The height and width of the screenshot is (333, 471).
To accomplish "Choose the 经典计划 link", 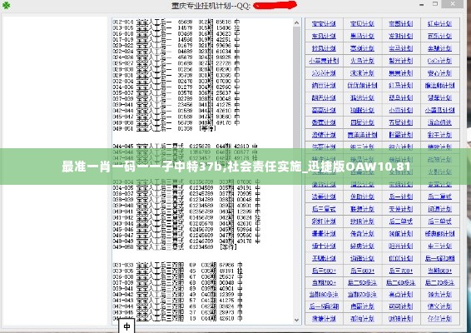I will [362, 246].
